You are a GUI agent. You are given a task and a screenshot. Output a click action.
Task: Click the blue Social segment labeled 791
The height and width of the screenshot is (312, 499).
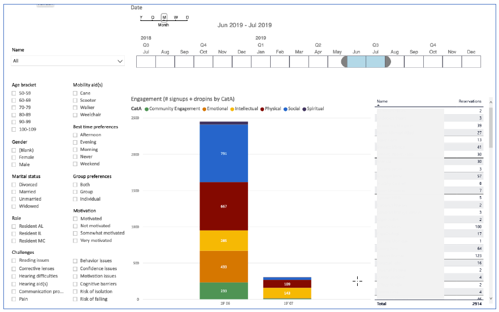pos(224,153)
